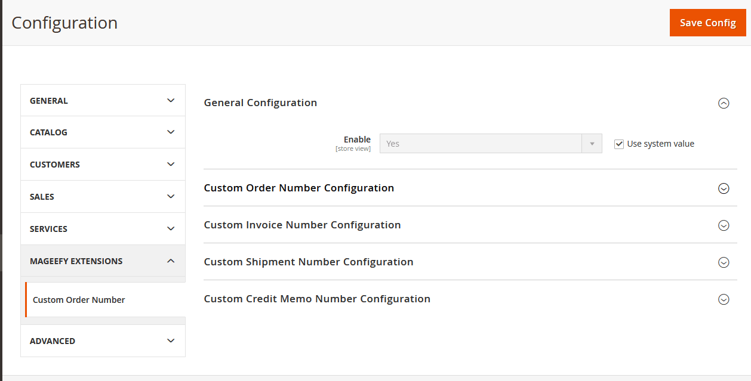Expand the CATALOG sidebar section
The image size is (751, 381).
[49, 132]
